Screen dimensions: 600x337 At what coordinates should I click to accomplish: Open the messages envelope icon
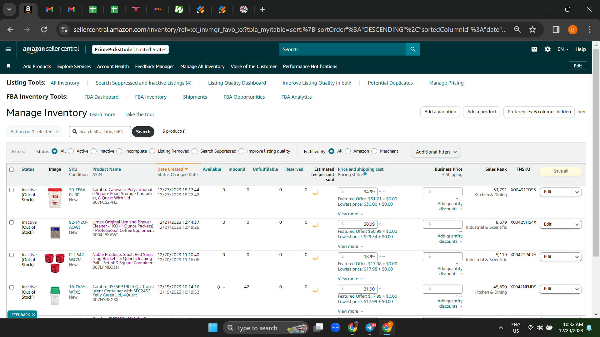534,49
